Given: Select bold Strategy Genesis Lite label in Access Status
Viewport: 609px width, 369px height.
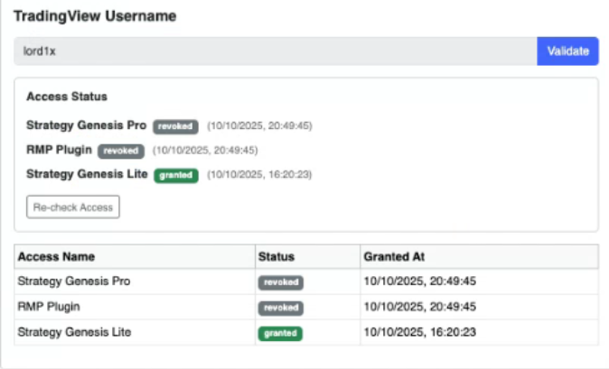Looking at the screenshot, I should pos(87,175).
